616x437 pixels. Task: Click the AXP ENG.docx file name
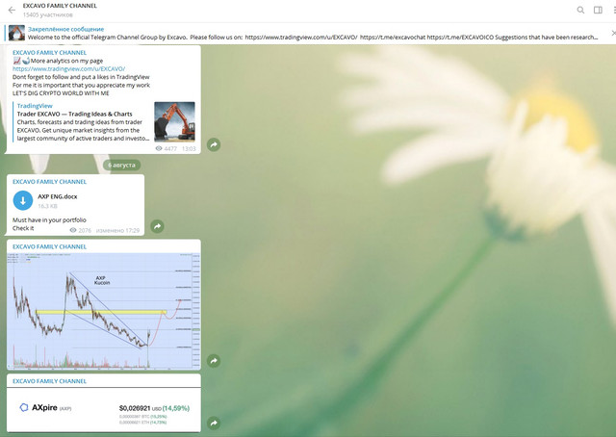click(x=58, y=196)
